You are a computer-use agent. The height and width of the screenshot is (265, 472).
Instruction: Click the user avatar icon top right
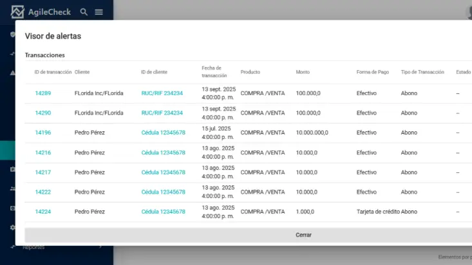pyautogui.click(x=468, y=10)
